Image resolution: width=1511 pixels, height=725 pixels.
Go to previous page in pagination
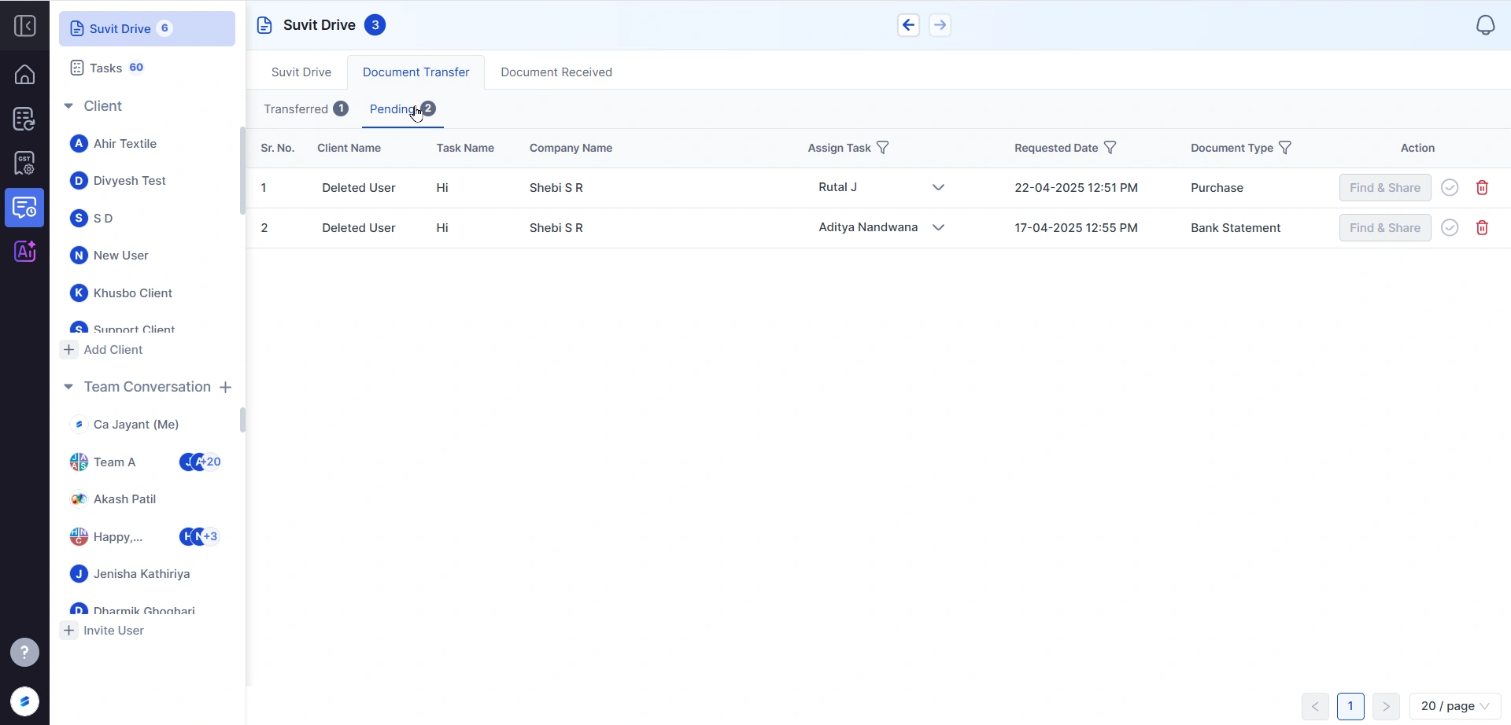[1315, 706]
